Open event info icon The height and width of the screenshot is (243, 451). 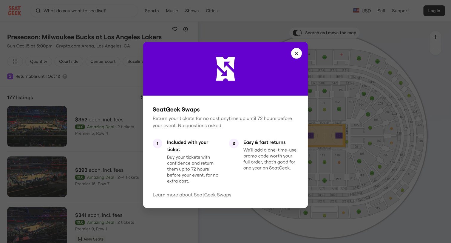186,29
